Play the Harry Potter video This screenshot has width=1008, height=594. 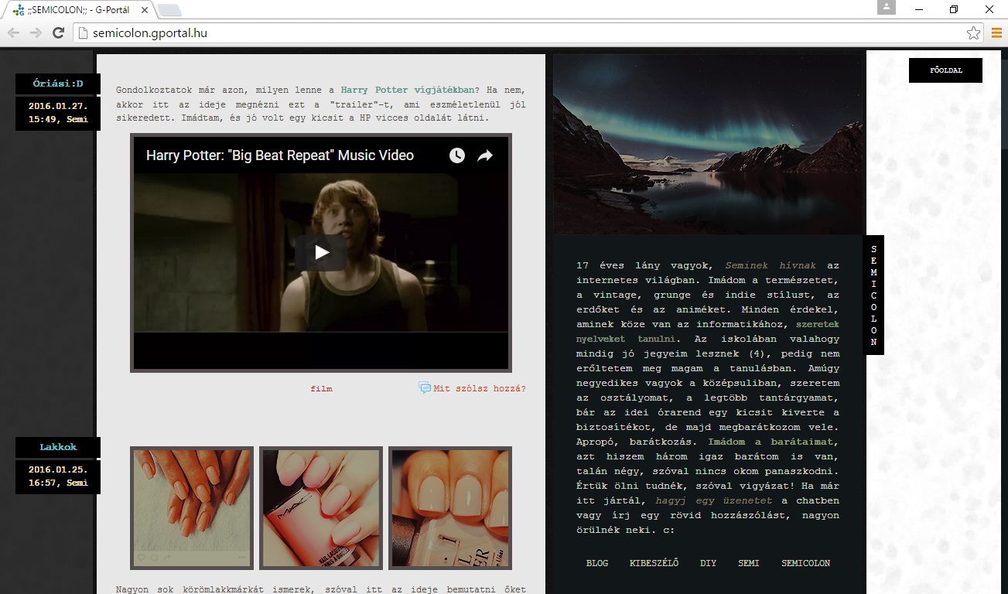(x=321, y=252)
